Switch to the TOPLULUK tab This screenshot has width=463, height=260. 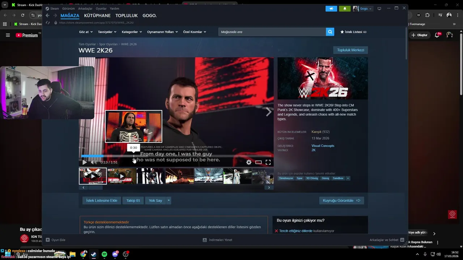coord(127,16)
